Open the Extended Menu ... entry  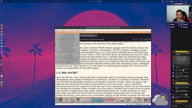click(67, 59)
